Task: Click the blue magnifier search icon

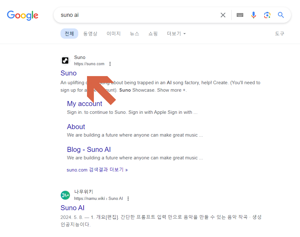Action: [281, 15]
